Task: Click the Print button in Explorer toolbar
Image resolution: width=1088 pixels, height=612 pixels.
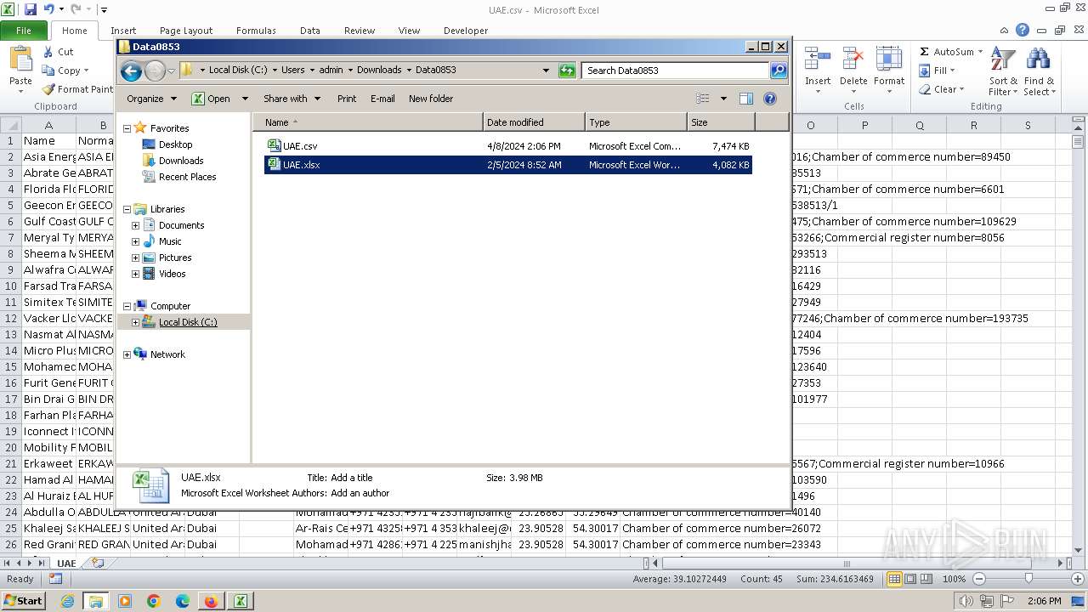Action: tap(347, 99)
